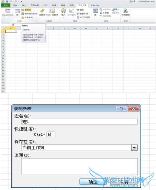Click Cancel (取消) in Record Macro dialog

[x=124, y=182]
